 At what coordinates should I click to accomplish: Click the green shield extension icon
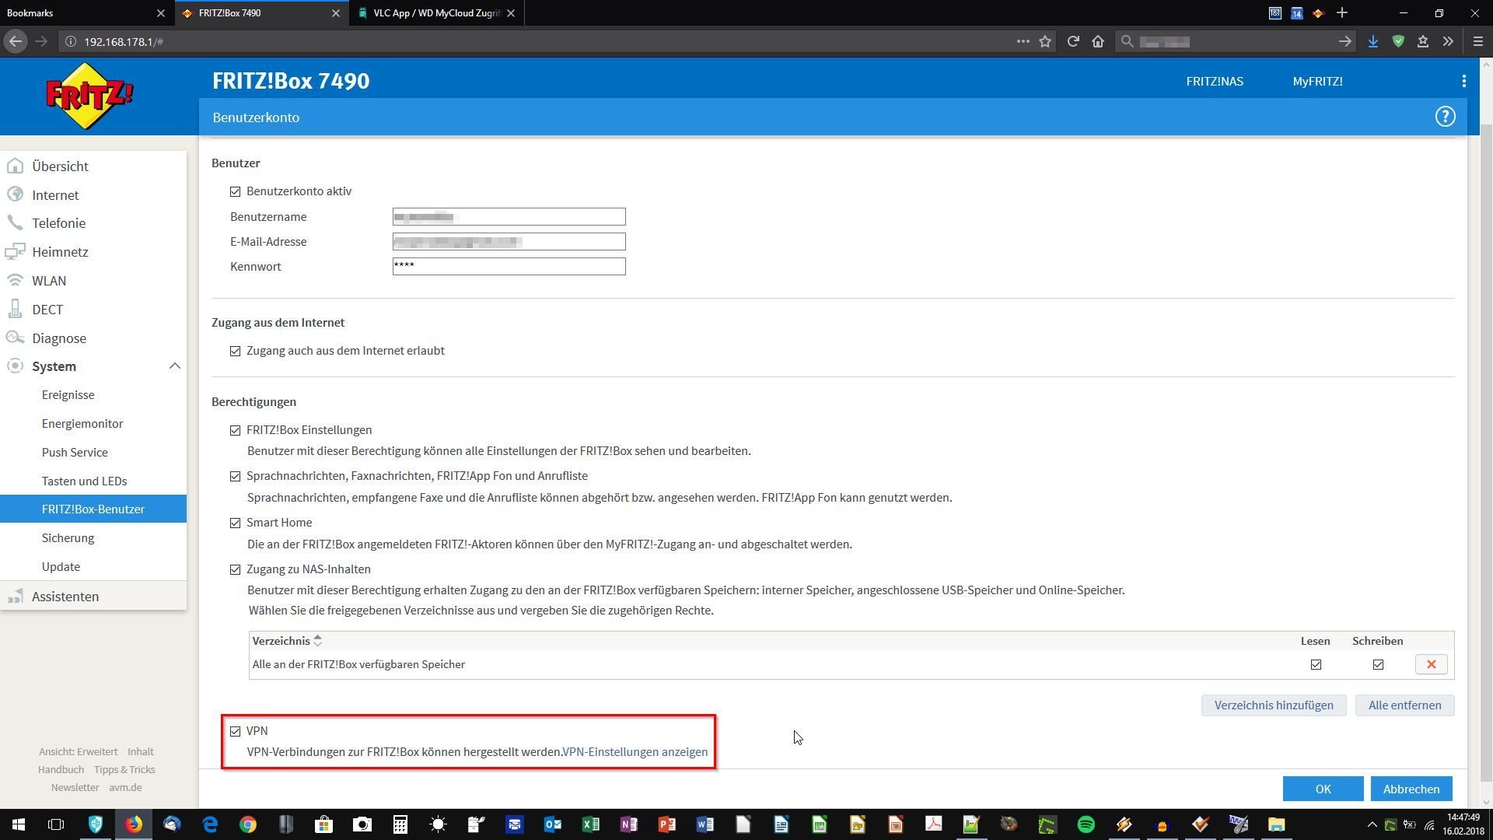tap(1398, 41)
